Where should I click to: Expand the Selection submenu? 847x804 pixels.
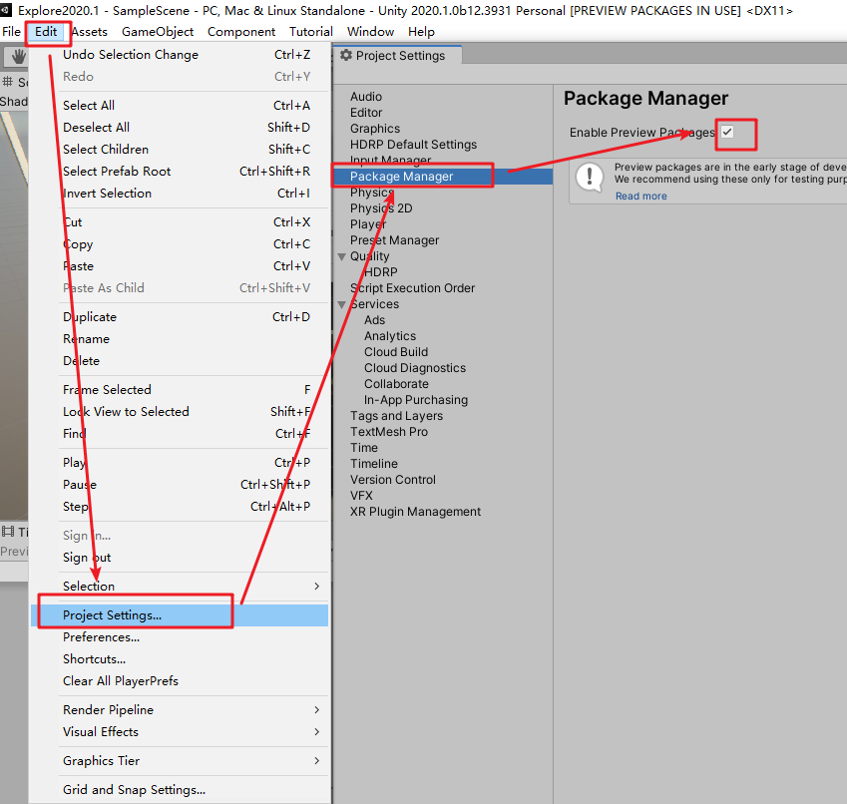(180, 586)
